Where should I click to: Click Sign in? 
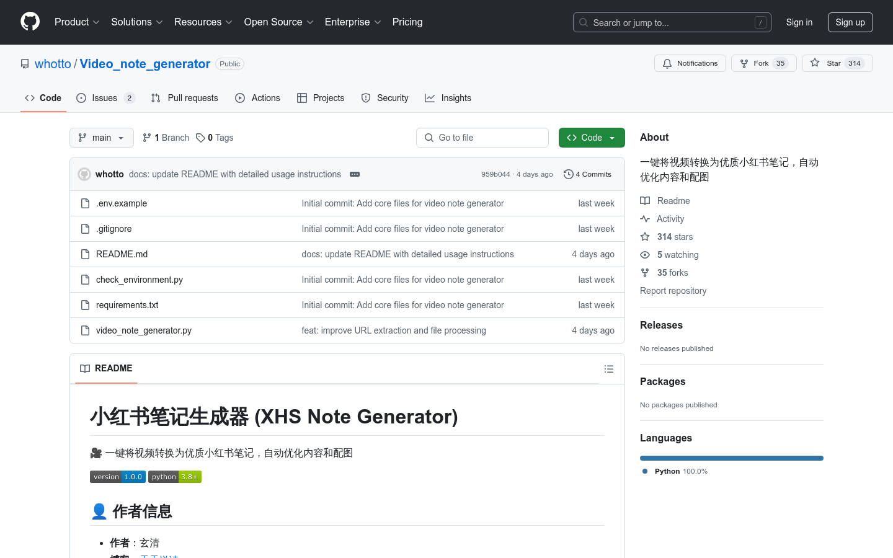[799, 22]
